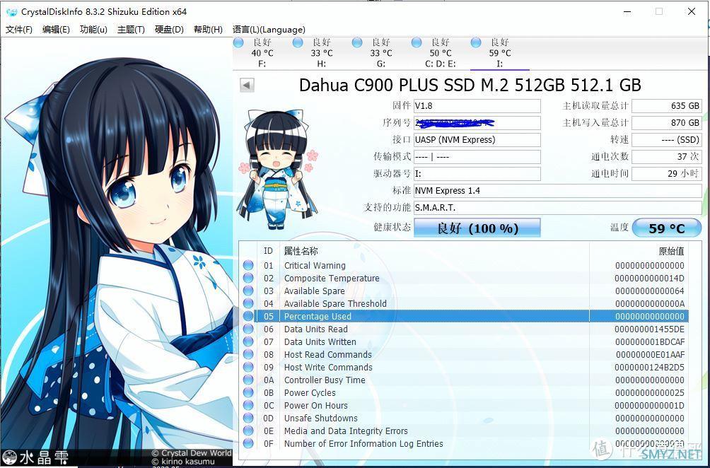
Task: Click status icon of Number of Error Information Log Entries row
Action: click(x=248, y=443)
